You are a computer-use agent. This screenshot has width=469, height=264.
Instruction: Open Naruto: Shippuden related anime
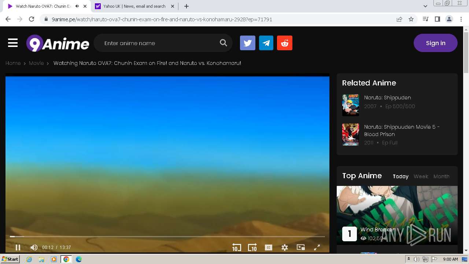pos(388,98)
